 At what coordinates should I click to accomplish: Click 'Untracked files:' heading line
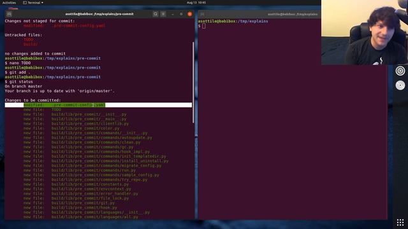[24, 35]
